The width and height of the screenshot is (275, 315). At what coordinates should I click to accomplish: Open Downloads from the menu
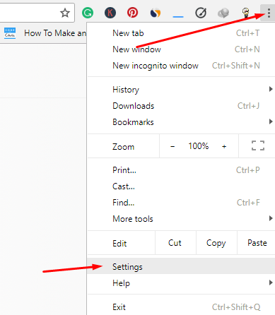pyautogui.click(x=181, y=106)
